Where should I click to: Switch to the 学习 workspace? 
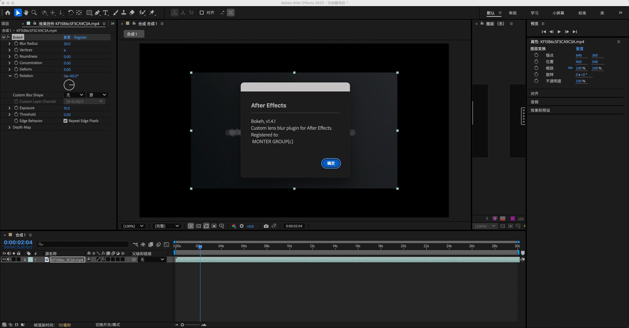click(x=535, y=13)
